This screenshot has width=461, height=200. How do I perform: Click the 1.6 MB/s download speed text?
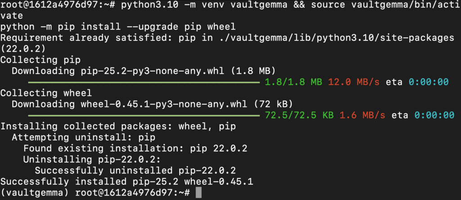[x=362, y=116]
